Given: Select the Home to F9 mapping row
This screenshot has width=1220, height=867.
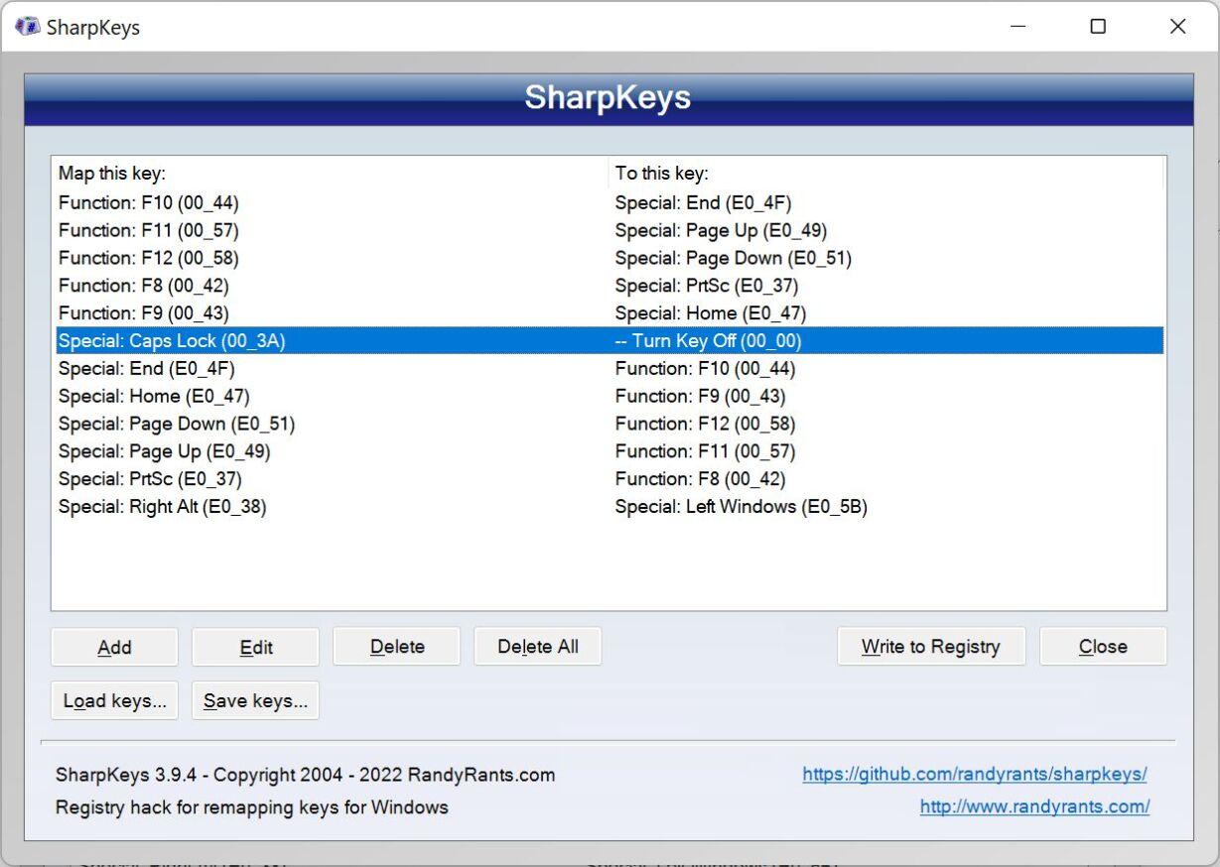Looking at the screenshot, I should [397, 395].
